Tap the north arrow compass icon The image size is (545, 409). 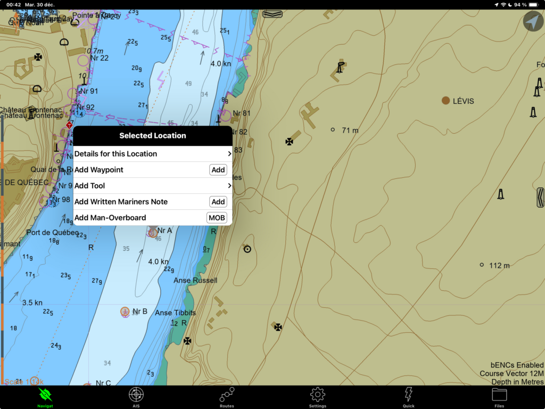(x=533, y=21)
